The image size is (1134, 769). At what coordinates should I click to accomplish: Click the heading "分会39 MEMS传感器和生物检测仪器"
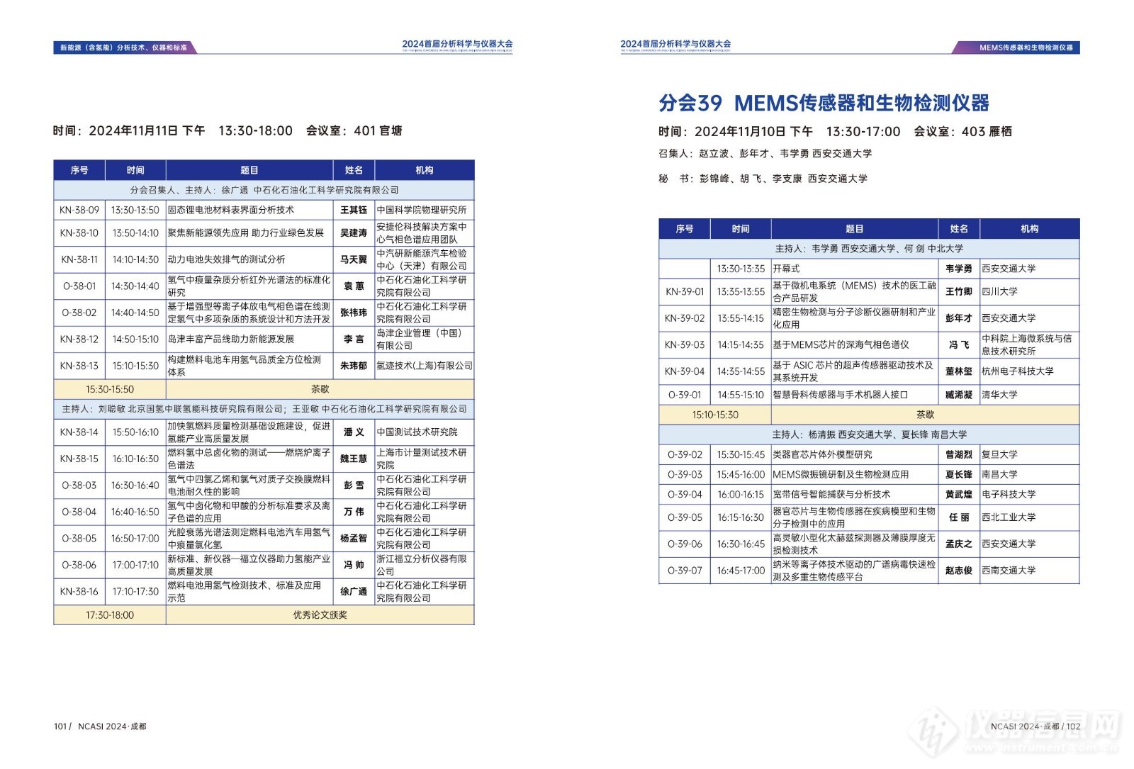coord(824,103)
